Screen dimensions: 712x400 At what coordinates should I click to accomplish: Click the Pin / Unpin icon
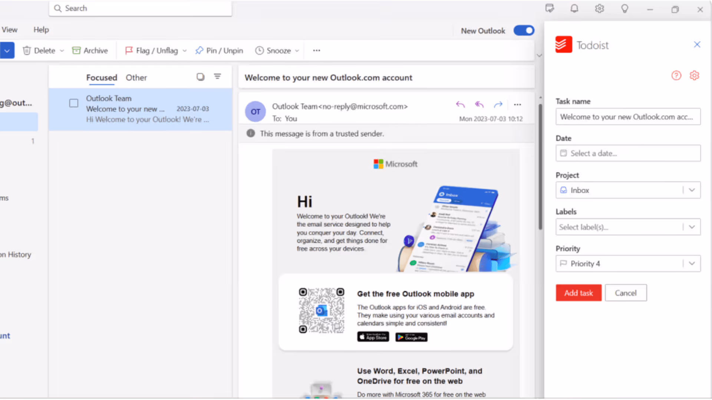(200, 50)
